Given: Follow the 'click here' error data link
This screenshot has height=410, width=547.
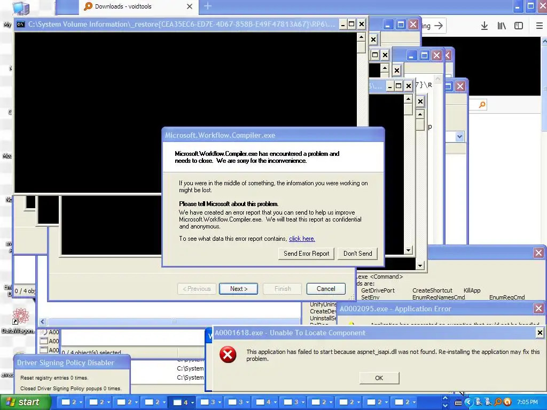Looking at the screenshot, I should [302, 239].
